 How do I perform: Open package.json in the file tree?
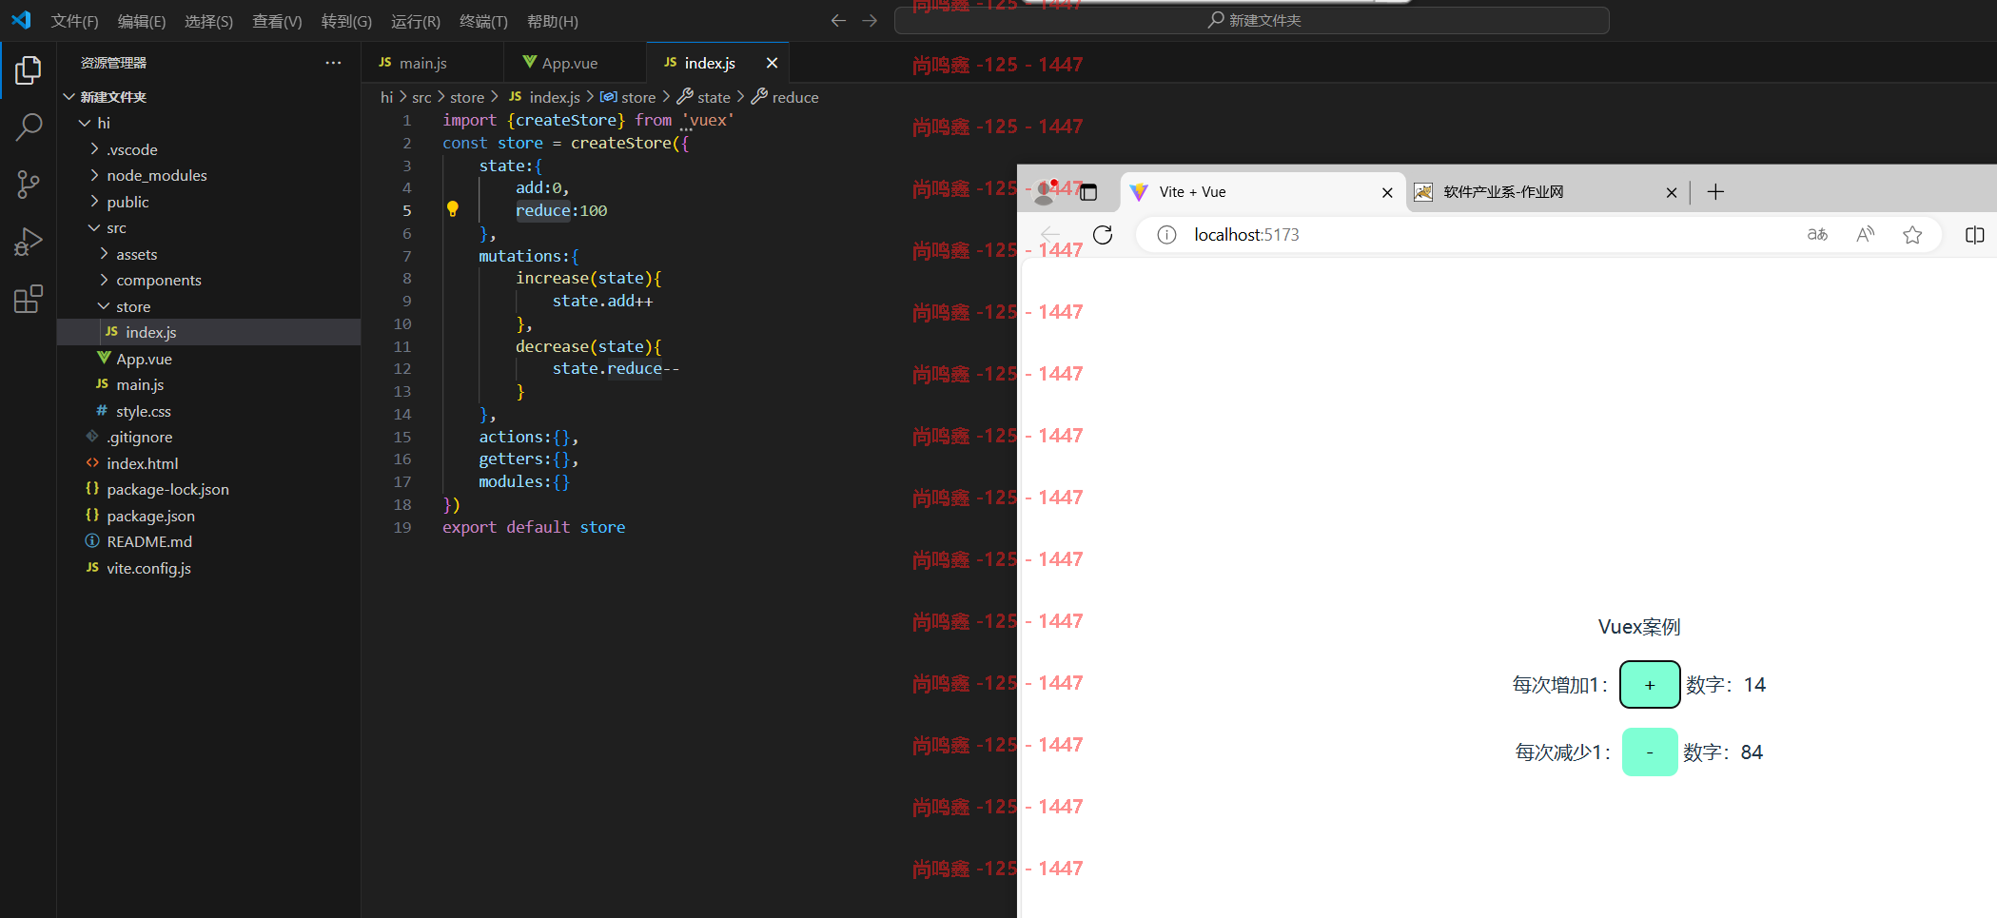[209, 516]
